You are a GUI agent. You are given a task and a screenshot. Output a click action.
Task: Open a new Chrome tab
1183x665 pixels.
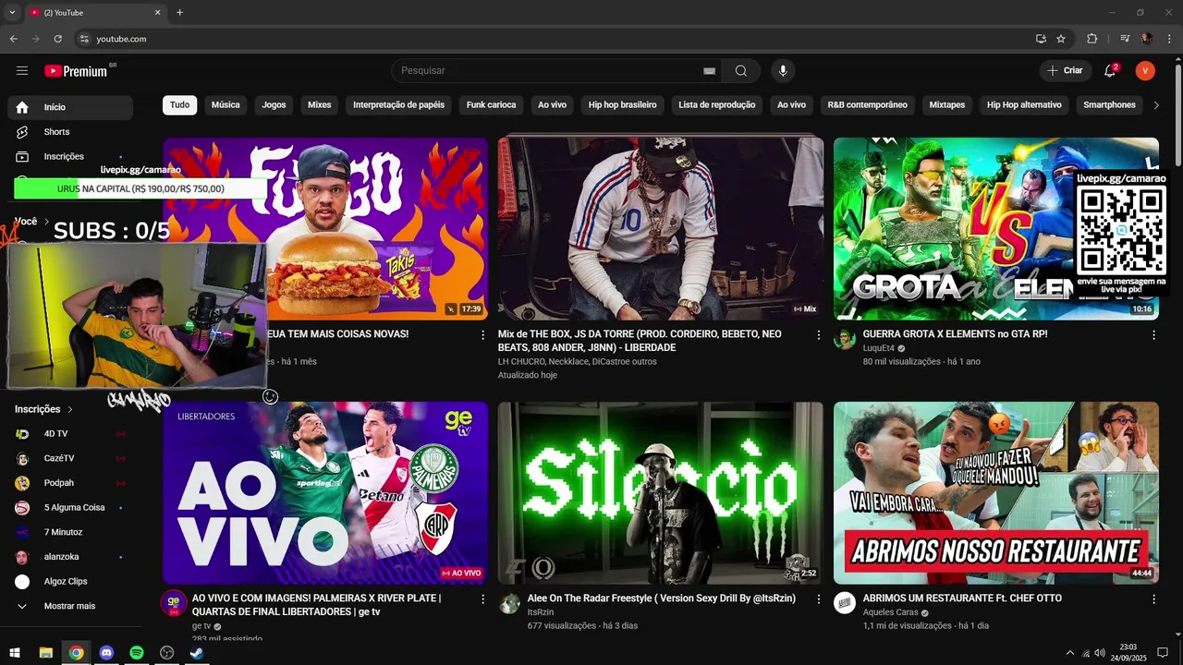179,13
